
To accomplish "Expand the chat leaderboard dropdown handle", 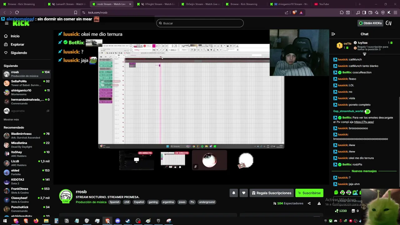I will coord(364,54).
